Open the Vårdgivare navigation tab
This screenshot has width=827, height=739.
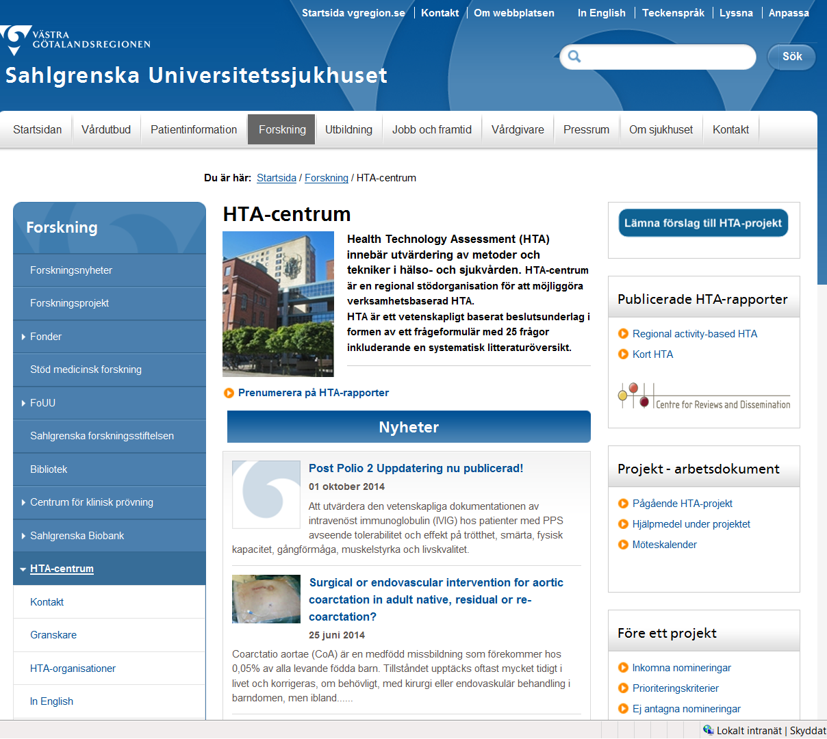click(518, 129)
